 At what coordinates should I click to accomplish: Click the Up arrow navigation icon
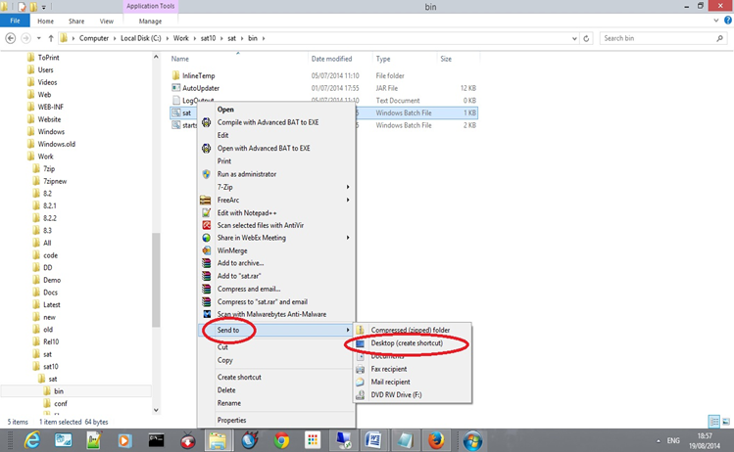pos(50,38)
